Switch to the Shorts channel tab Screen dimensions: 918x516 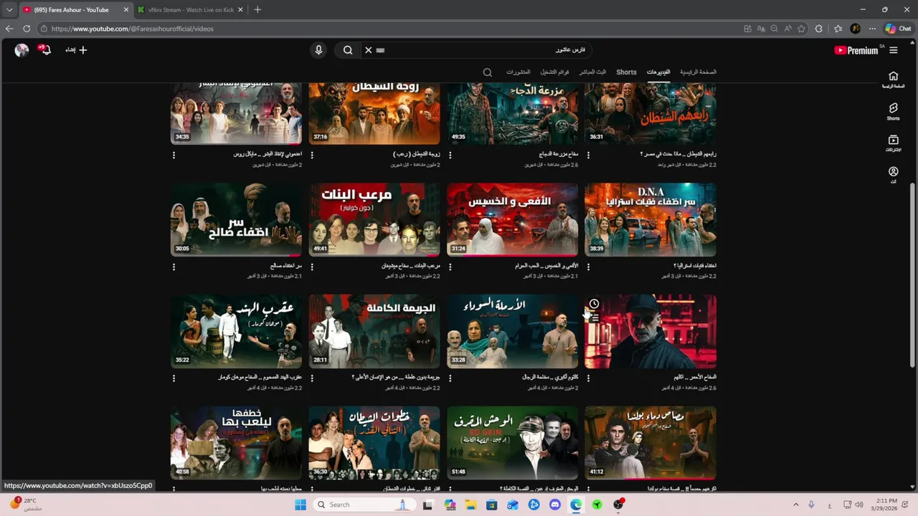[626, 72]
